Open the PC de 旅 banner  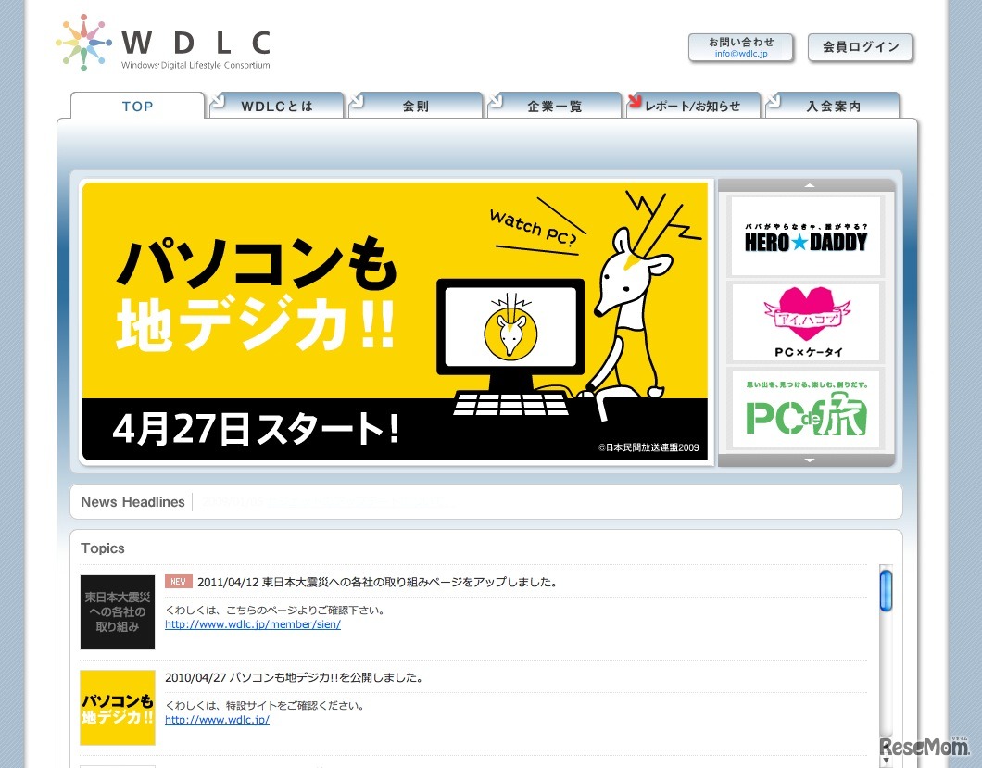tap(806, 409)
